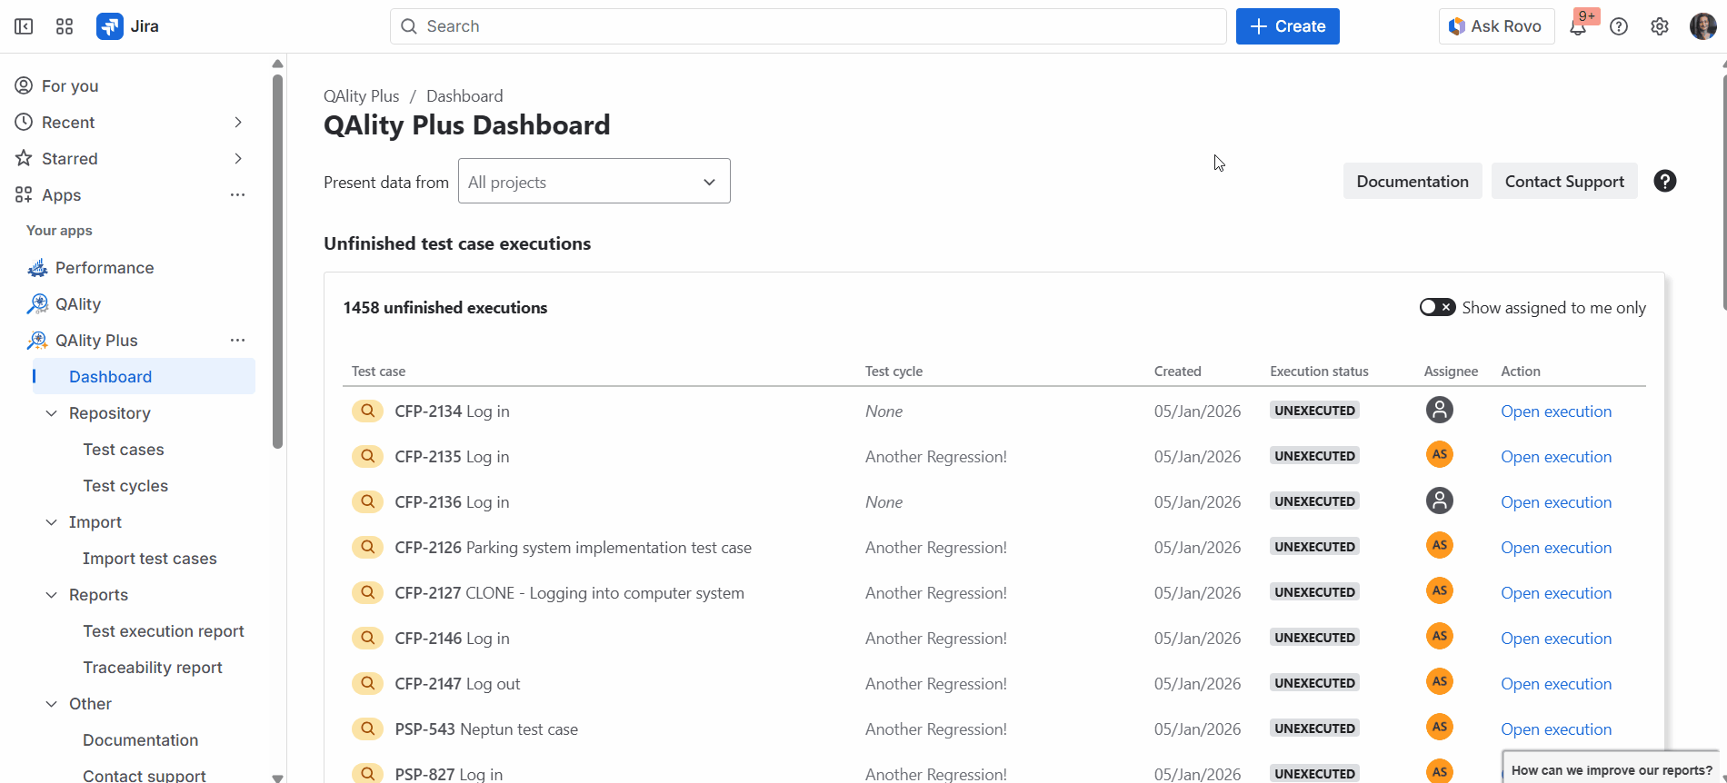Sort by the Test cycle column header
The image size is (1727, 783).
click(x=893, y=372)
